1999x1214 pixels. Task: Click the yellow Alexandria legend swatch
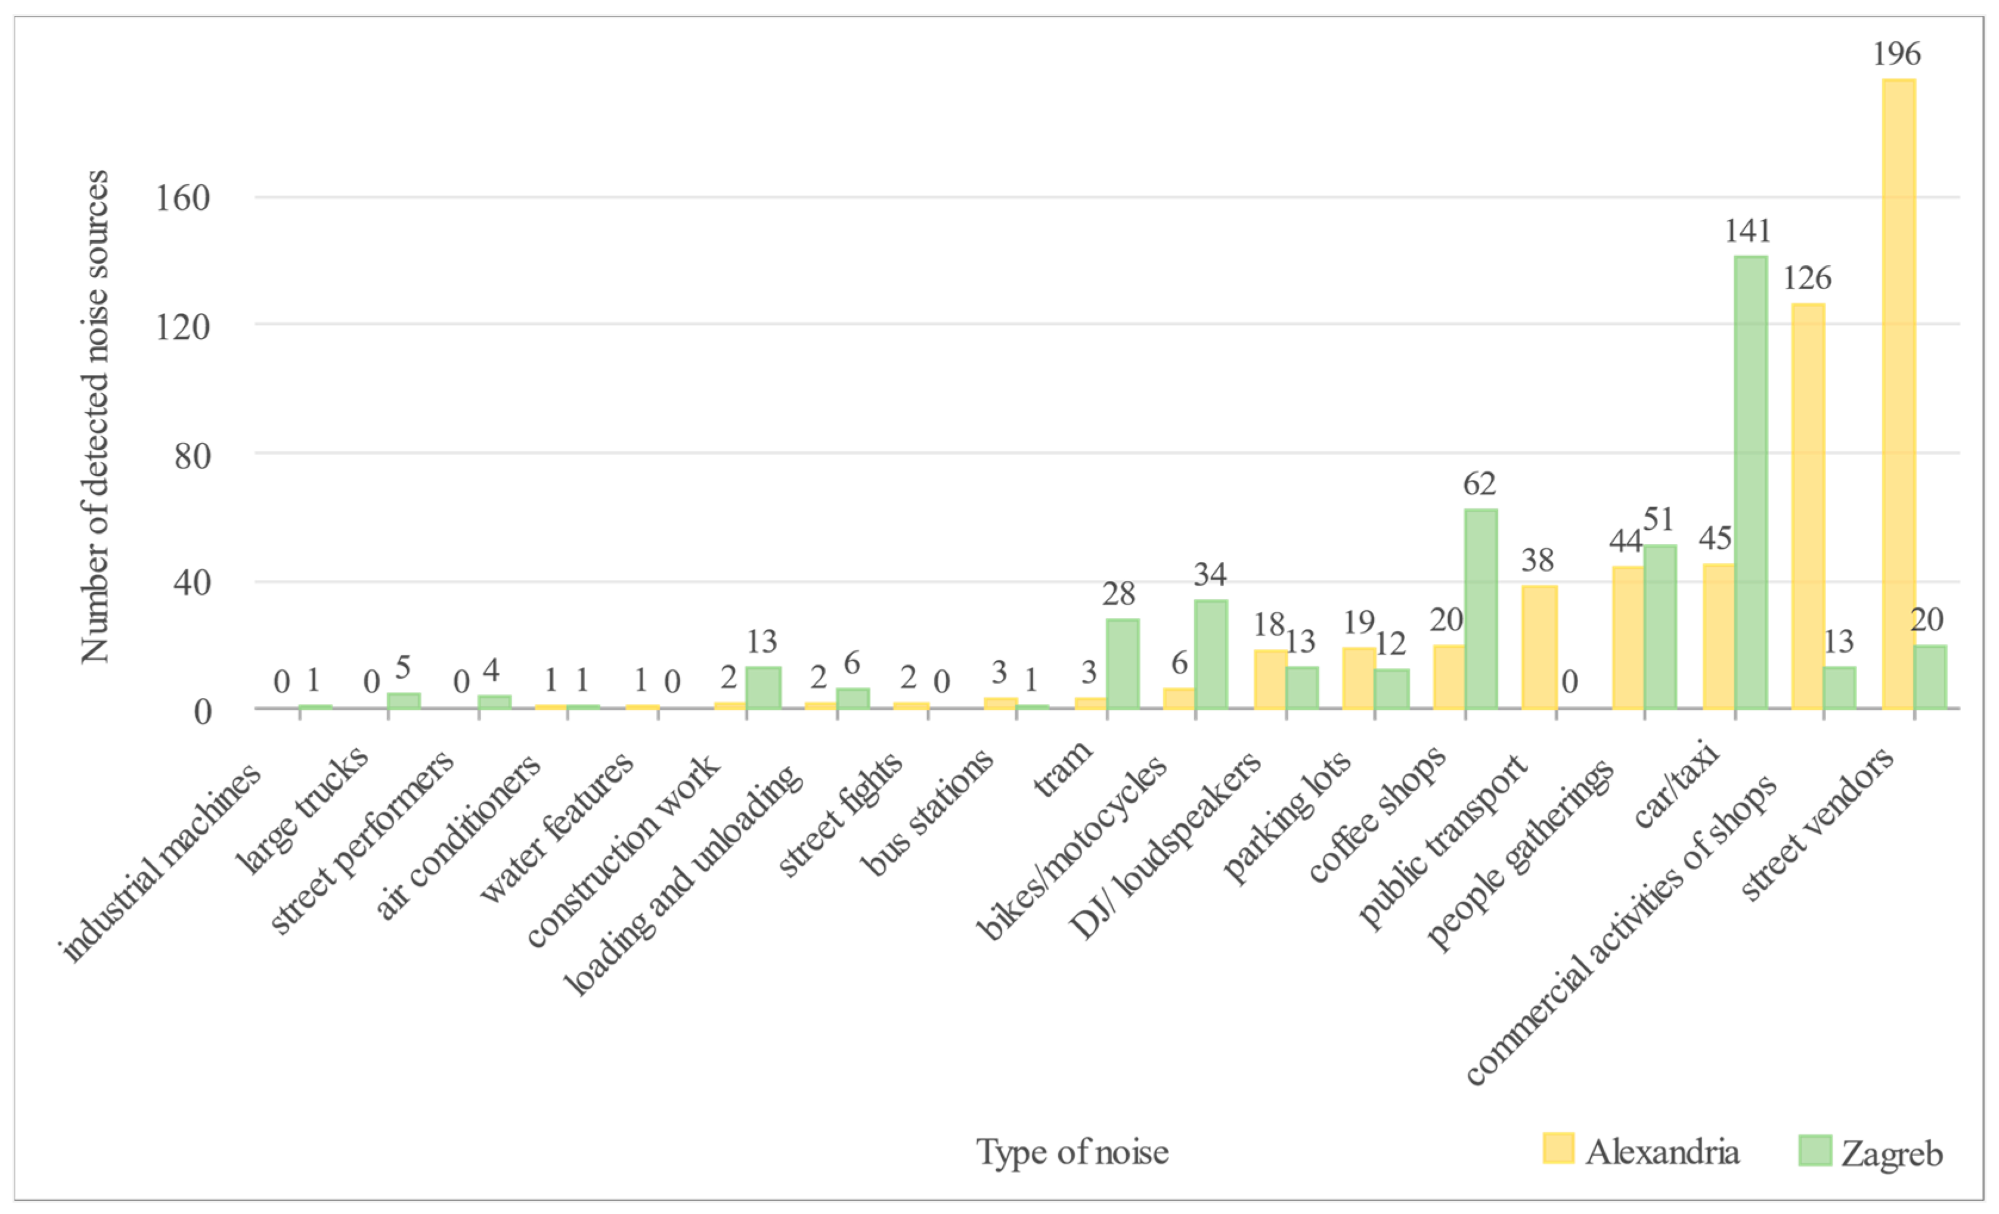tap(1558, 1148)
